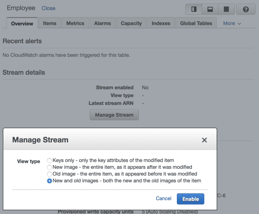This screenshot has height=214, width=259.
Task: Go to the Alarms tab
Action: [102, 23]
